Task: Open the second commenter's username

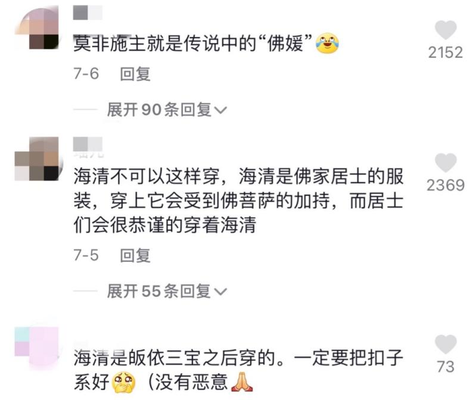Action: pos(88,144)
